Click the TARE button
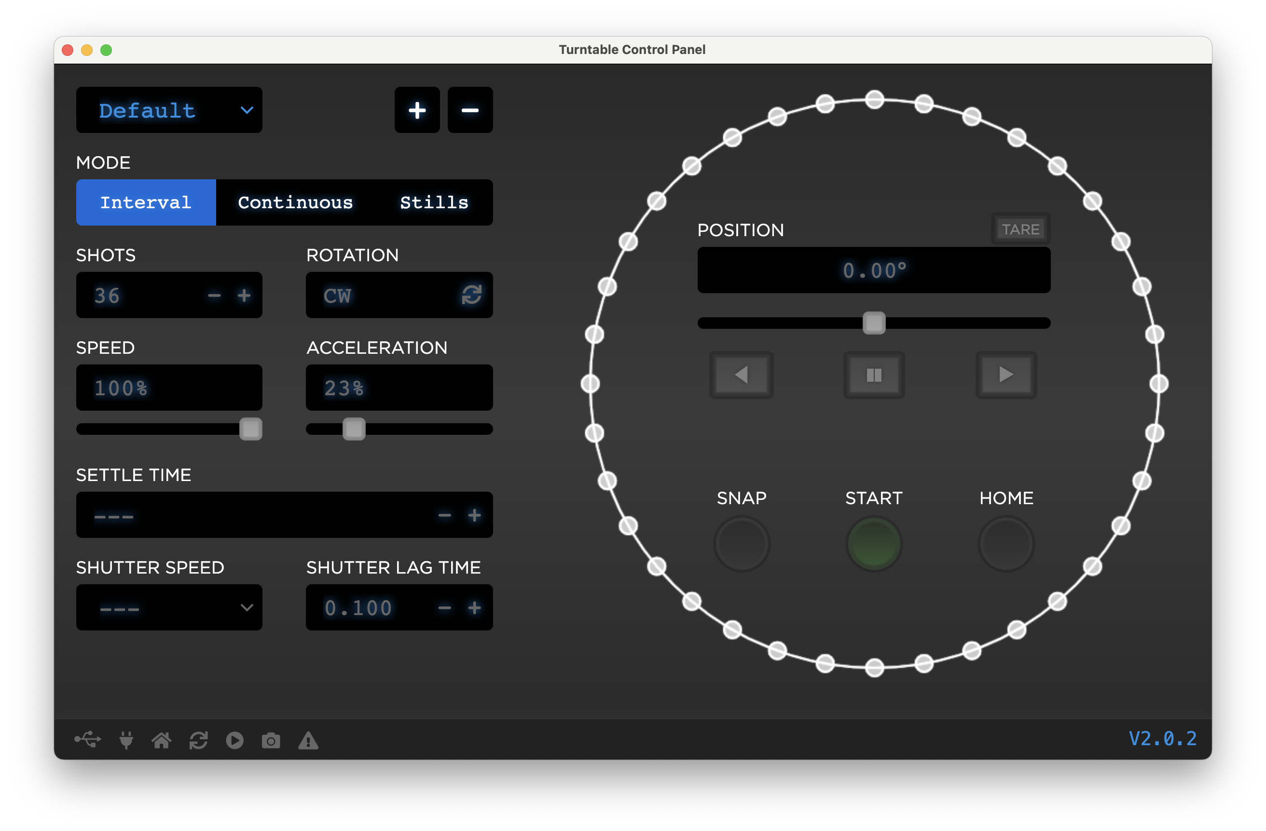This screenshot has height=831, width=1266. [1020, 229]
